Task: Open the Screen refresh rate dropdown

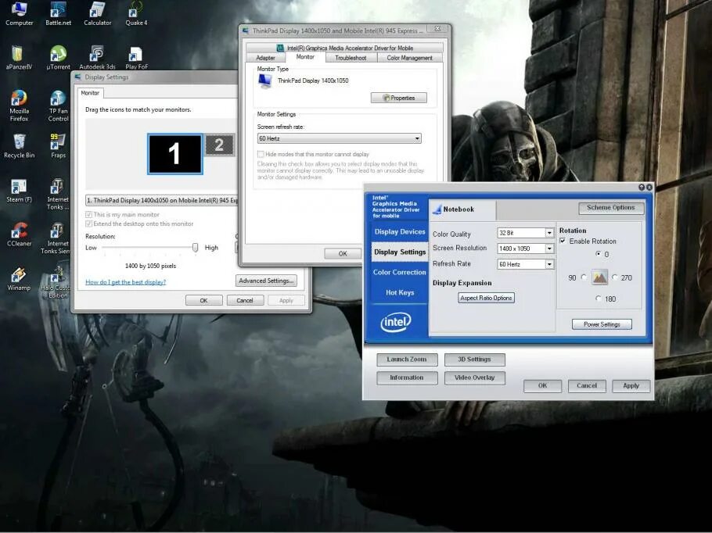Action: click(340, 138)
